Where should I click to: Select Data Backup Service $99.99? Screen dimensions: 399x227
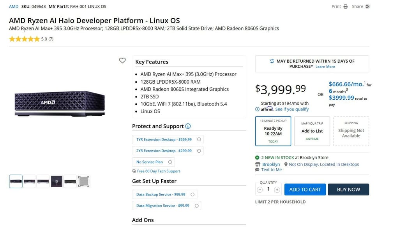point(164,194)
